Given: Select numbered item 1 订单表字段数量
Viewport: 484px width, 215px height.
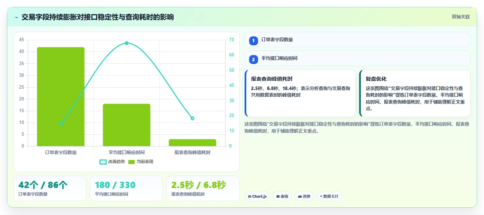Looking at the screenshot, I should click(357, 39).
